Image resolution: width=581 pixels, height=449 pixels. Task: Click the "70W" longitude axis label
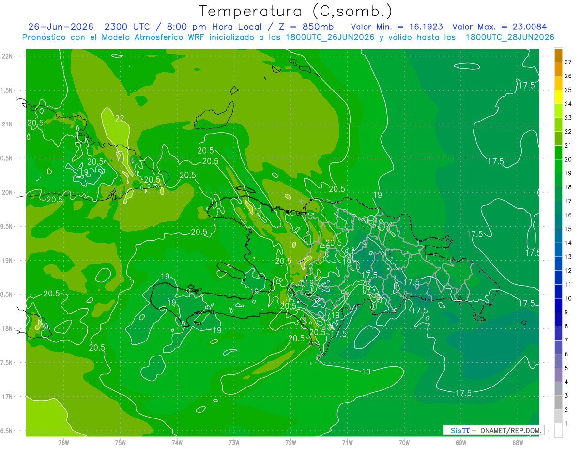click(x=404, y=443)
